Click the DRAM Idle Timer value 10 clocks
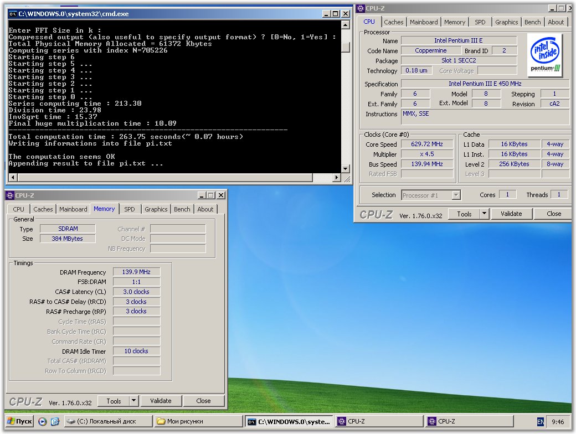The image size is (576, 434). click(136, 351)
